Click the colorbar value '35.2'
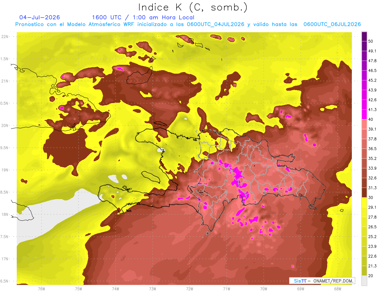 pyautogui.click(x=372, y=158)
